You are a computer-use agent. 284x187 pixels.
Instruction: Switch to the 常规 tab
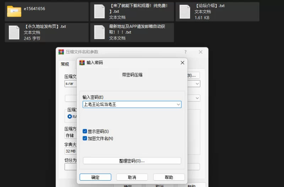point(65,64)
